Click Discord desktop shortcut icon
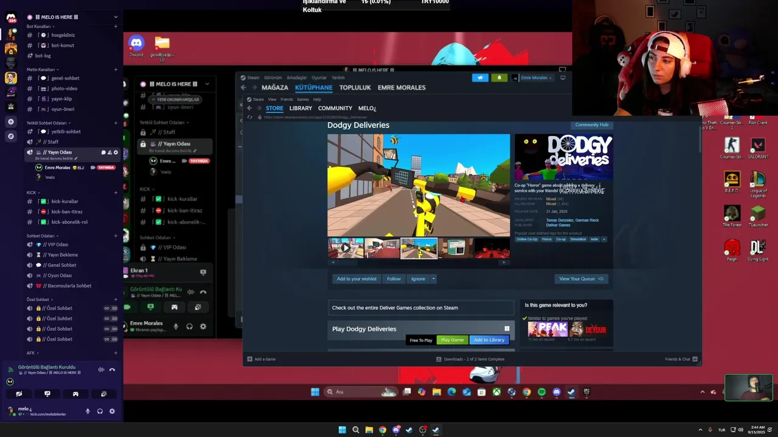 136,46
